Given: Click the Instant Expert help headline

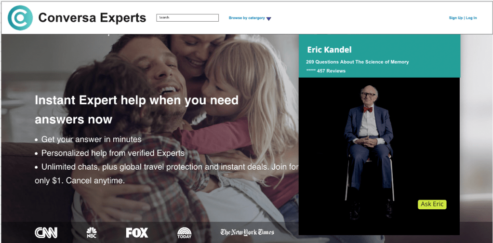Looking at the screenshot, I should coord(136,110).
